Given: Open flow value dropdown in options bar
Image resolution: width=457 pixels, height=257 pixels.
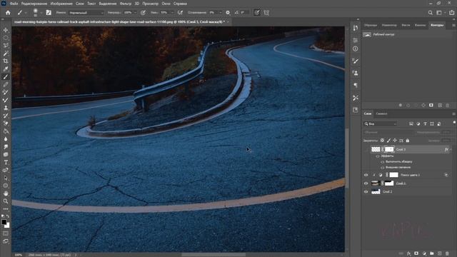Looking at the screenshot, I should (172, 13).
